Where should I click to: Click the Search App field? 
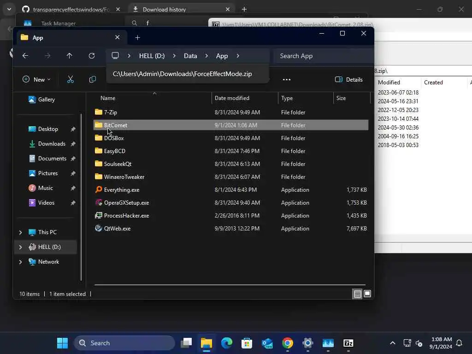(323, 56)
